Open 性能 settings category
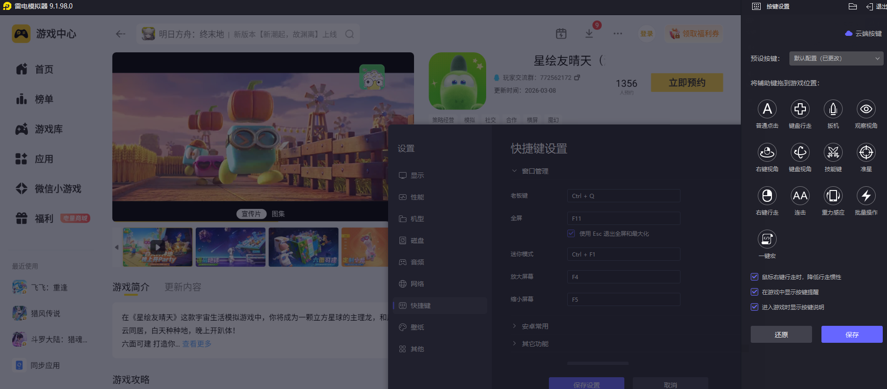The height and width of the screenshot is (389, 887). click(440, 197)
